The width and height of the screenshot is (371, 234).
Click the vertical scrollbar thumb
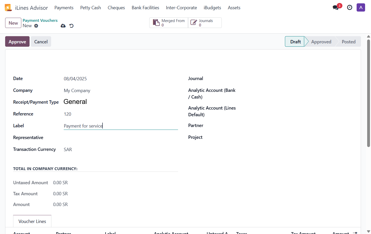pyautogui.click(x=368, y=93)
